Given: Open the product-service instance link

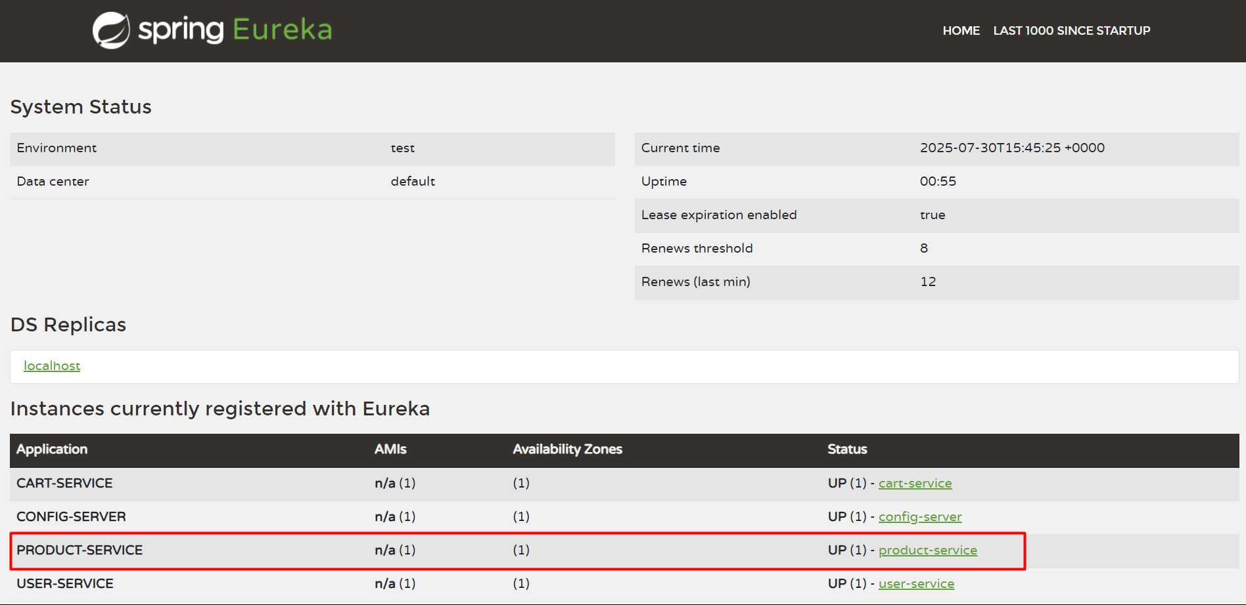Looking at the screenshot, I should tap(928, 550).
